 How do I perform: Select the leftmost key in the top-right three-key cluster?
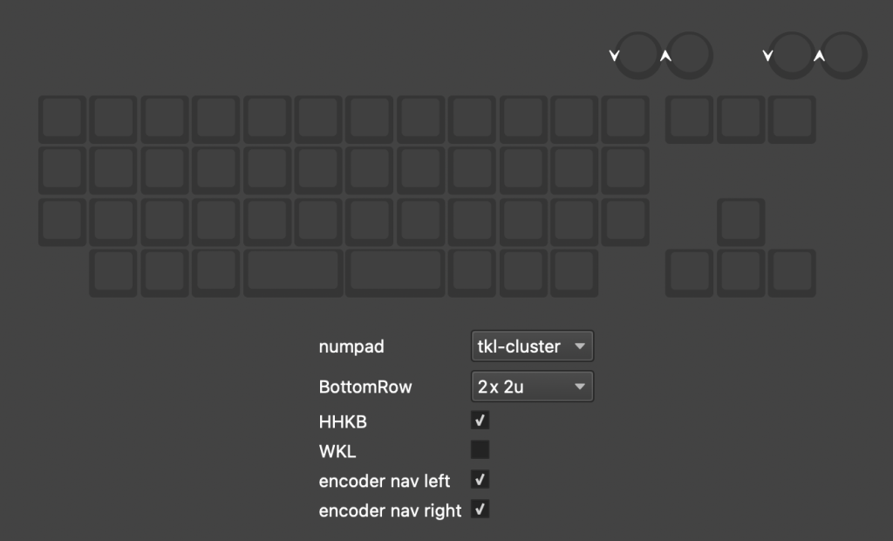pos(689,118)
